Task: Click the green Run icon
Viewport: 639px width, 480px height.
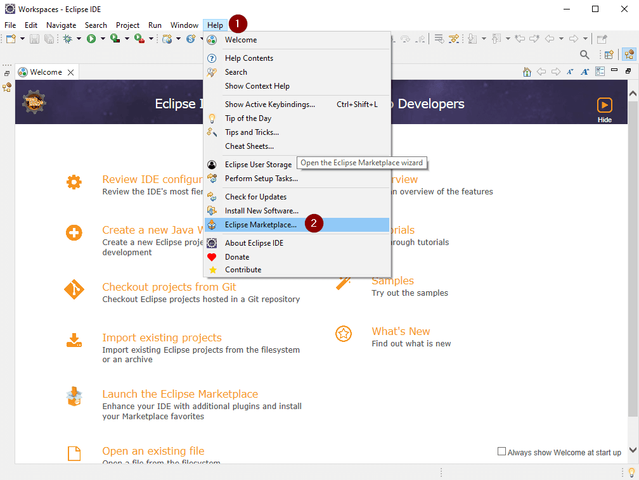Action: 92,38
